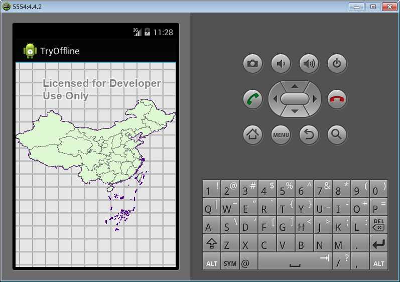This screenshot has width=400, height=282.
Task: Click the P key
Action: [x=378, y=207]
